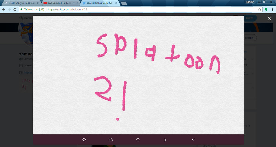Mute audio on Ben And Holly's tab

(x=74, y=3)
